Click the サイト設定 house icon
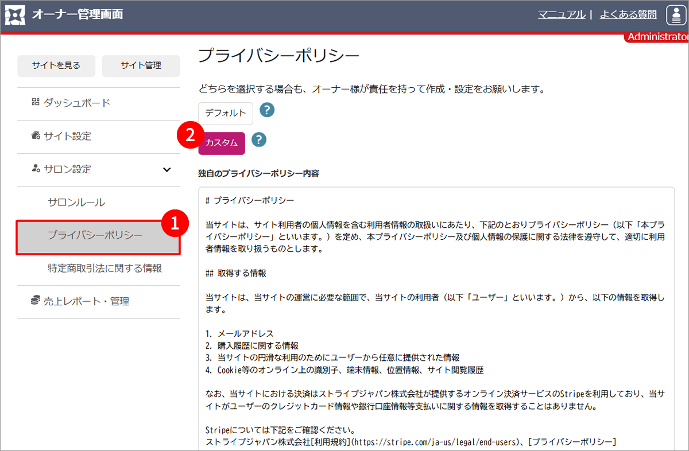 (35, 136)
